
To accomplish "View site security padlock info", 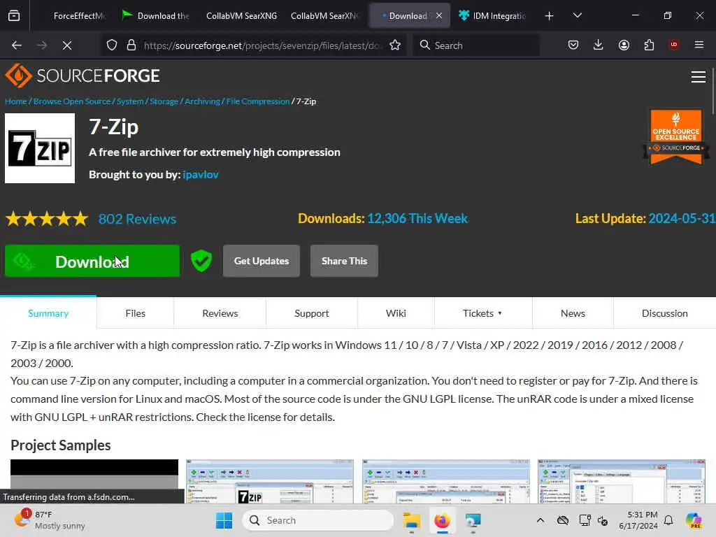I will tap(131, 45).
